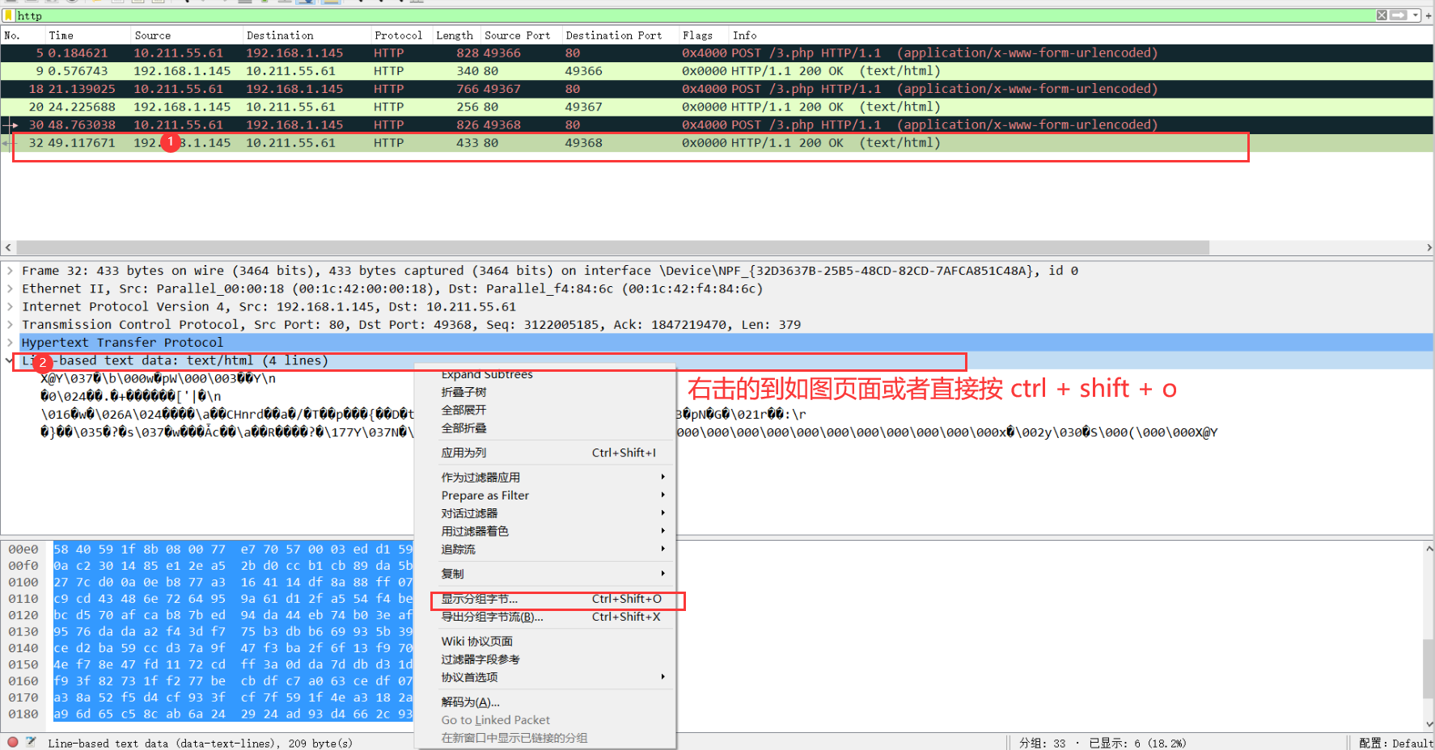Screen dimensions: 1435x750
Task: Click the hex pane scroll-up arrow
Action: coord(1429,548)
